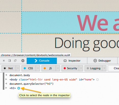
Task: Switch to the Inspector tab
Action: pyautogui.click(x=72, y=61)
